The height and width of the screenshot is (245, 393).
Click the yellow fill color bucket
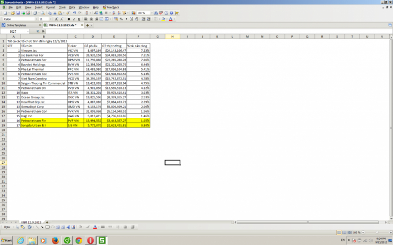pyautogui.click(x=163, y=19)
